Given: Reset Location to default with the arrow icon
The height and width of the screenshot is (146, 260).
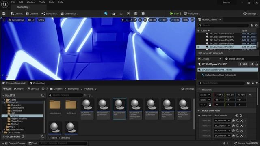Looking at the screenshot, I should point(250,95).
